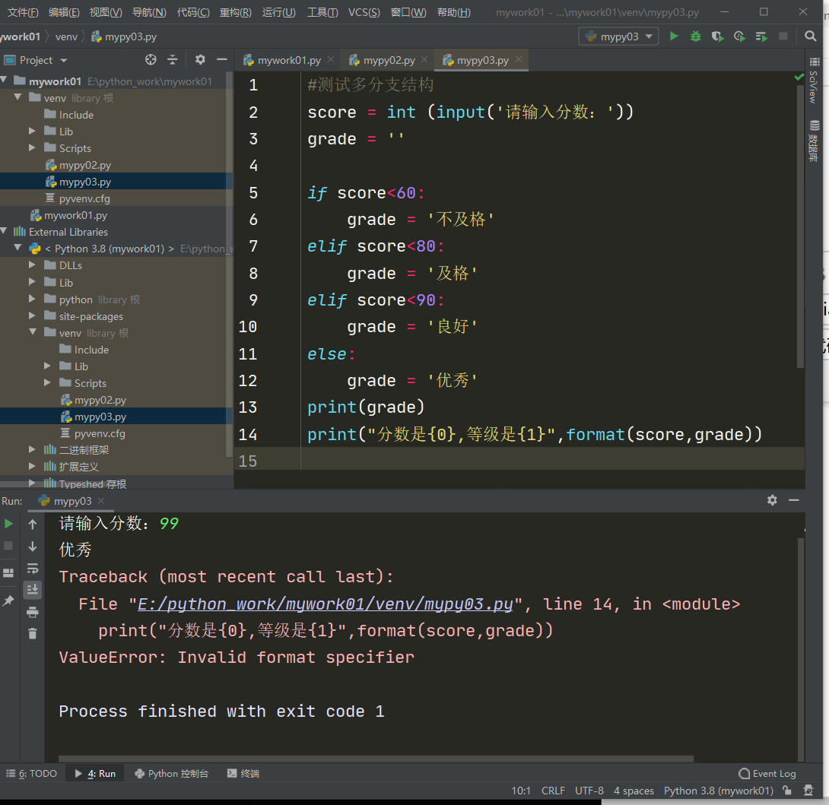Jump up the stack trace with the up arrow

coord(32,524)
